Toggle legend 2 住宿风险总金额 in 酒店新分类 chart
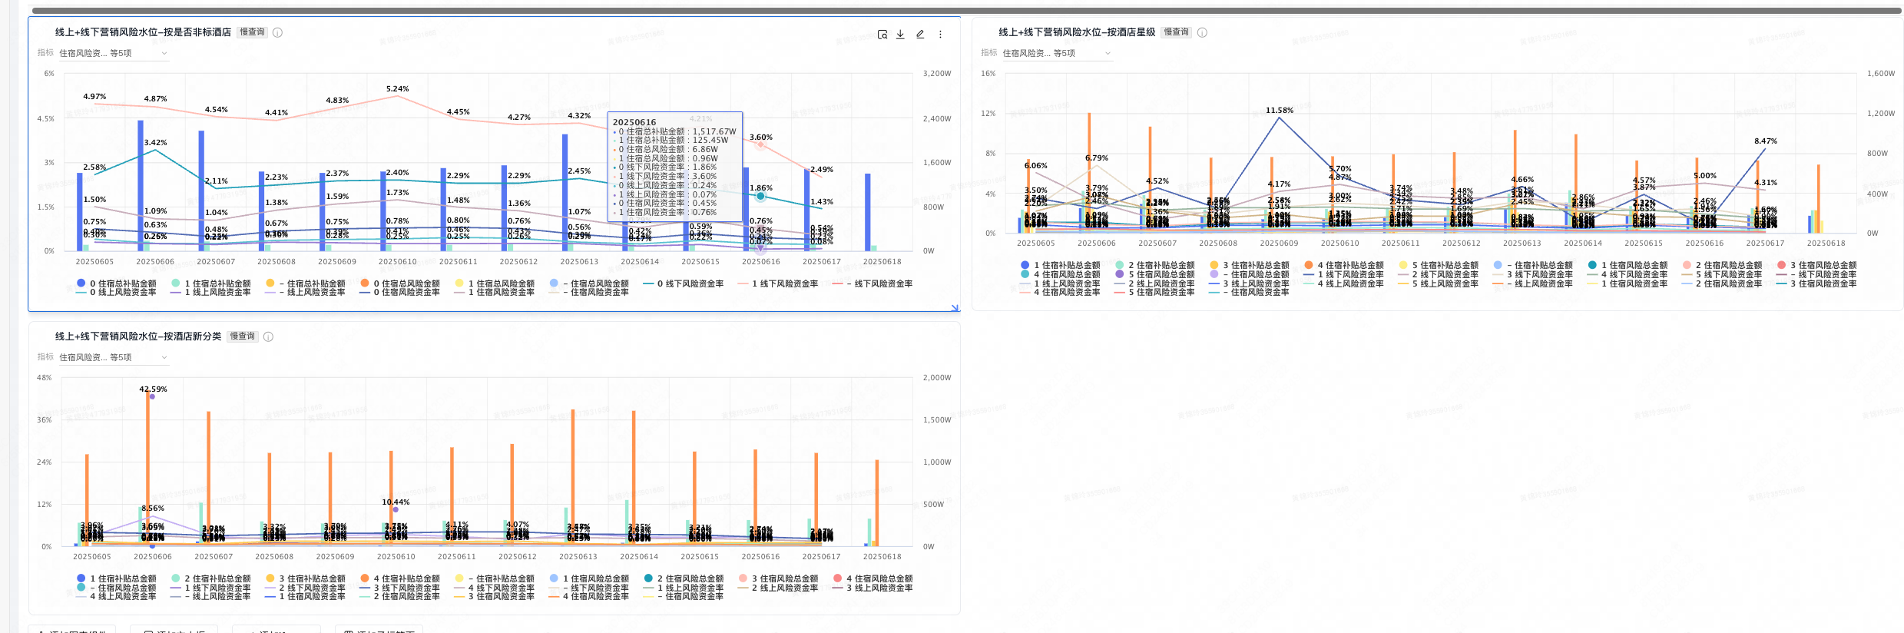This screenshot has height=633, width=1904. pos(684,578)
